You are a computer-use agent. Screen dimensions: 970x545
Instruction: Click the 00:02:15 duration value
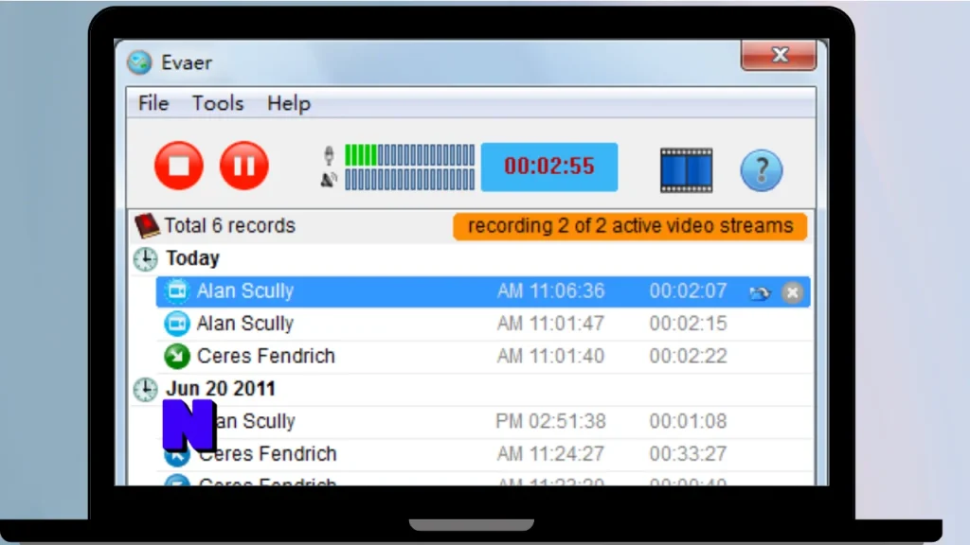coord(688,324)
